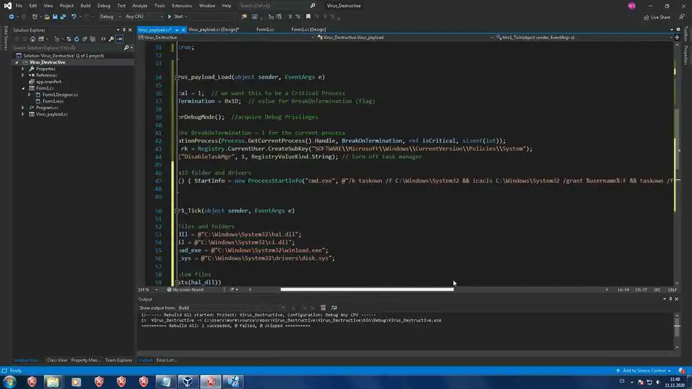Open the Analyze menu
The image size is (692, 389).
point(139,6)
